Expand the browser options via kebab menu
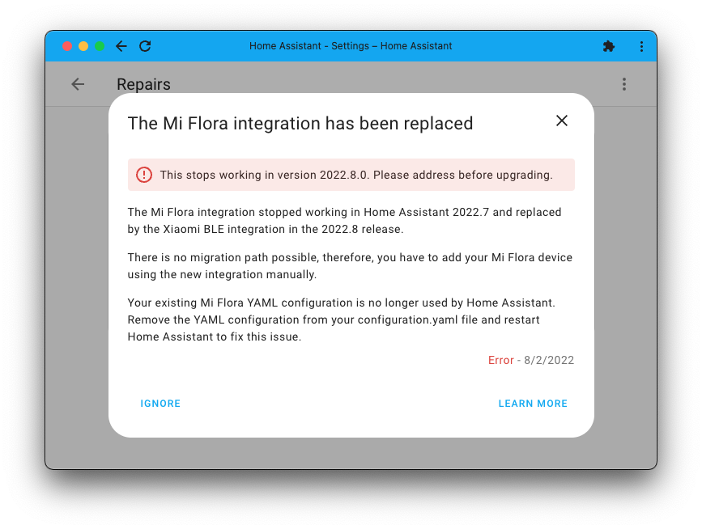The width and height of the screenshot is (702, 529). [641, 46]
